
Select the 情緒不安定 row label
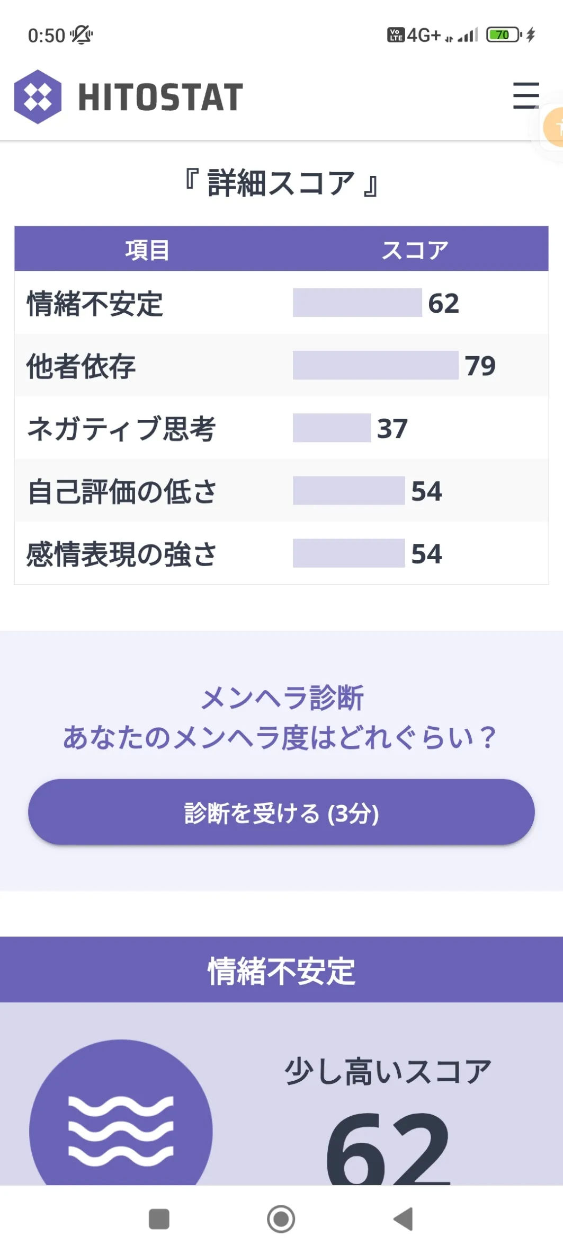pos(95,304)
